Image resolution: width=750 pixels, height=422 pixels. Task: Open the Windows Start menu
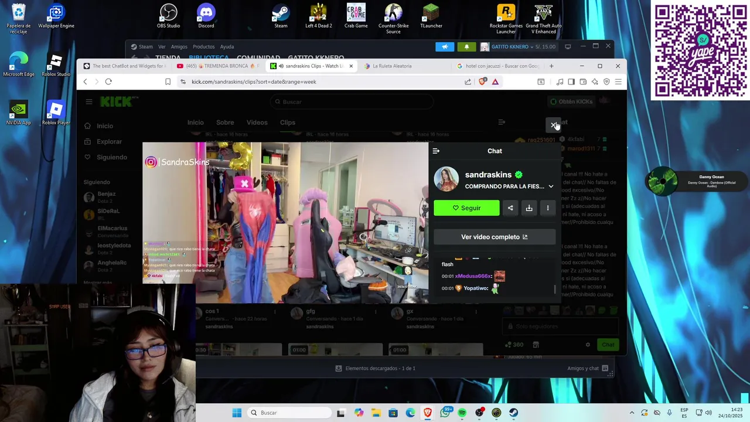pos(237,413)
